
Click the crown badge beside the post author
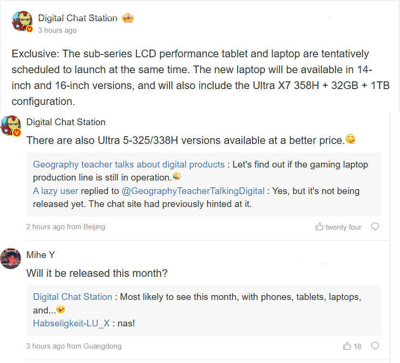pyautogui.click(x=127, y=18)
